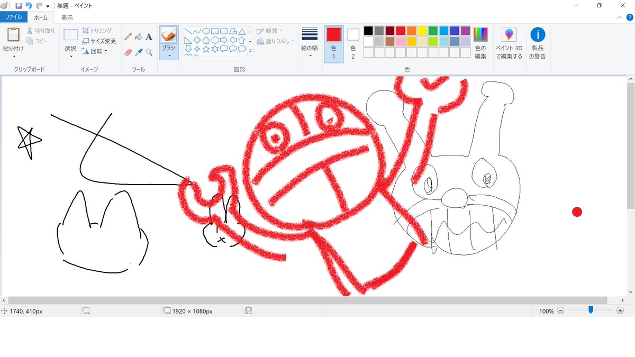
Task: Choose the Triangle shape in the shapes gallery
Action: [242, 31]
